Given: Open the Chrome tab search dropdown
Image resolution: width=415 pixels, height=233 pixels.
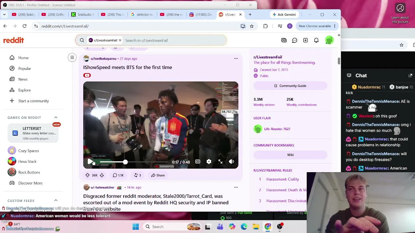Looking at the screenshot, I should pyautogui.click(x=4, y=15).
